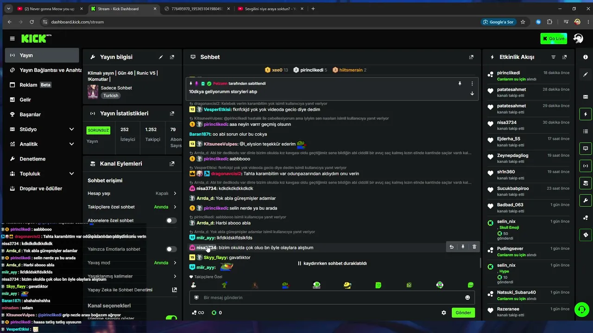Toggle Abonelere özel sohbet switch

pyautogui.click(x=171, y=221)
